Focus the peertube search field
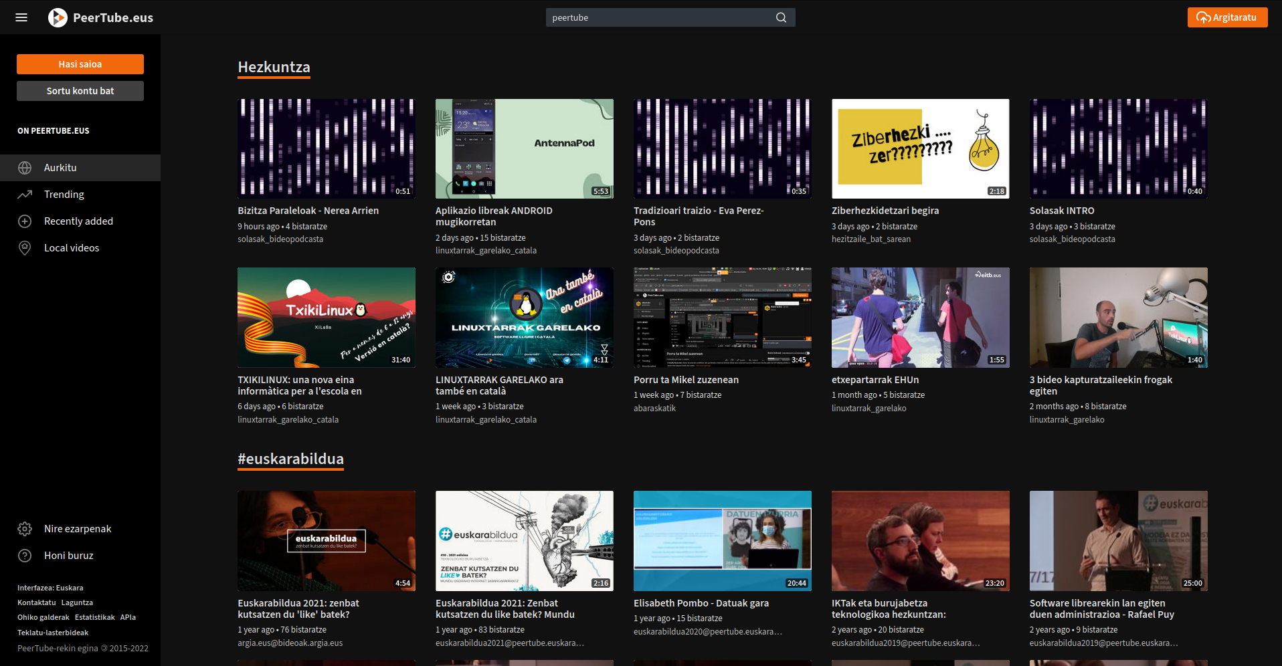1282x666 pixels. pos(659,17)
